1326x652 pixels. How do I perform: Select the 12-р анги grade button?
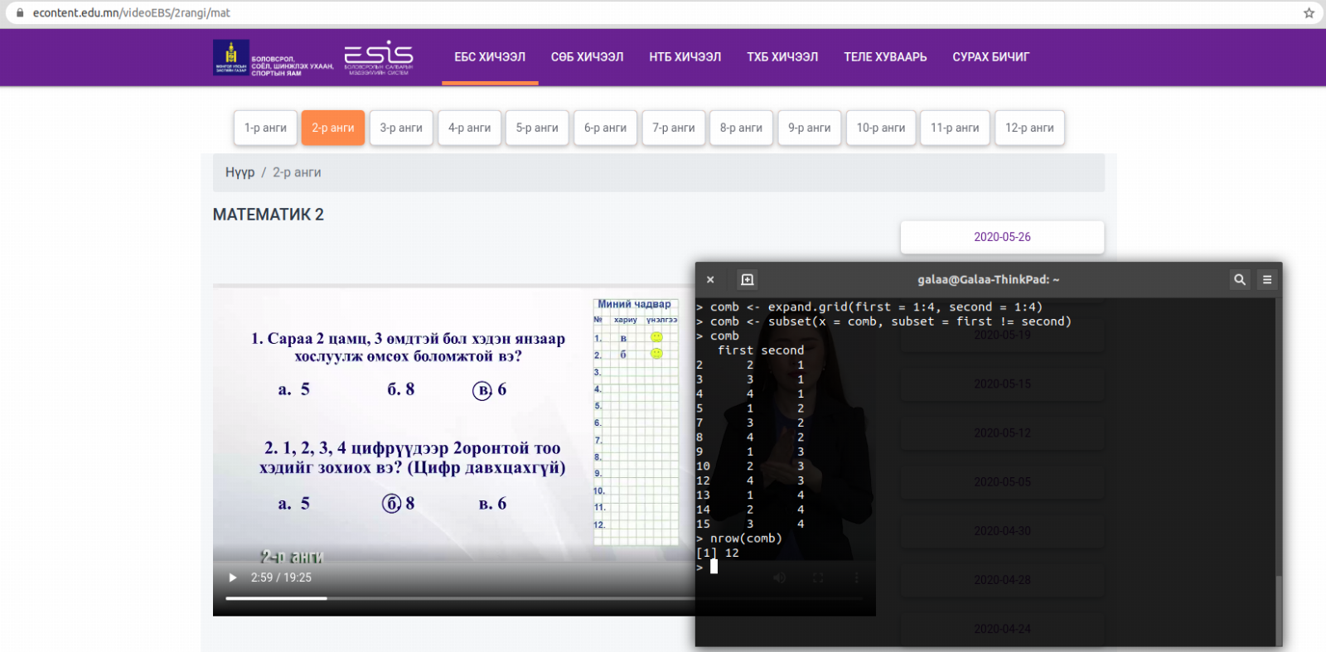[1029, 128]
